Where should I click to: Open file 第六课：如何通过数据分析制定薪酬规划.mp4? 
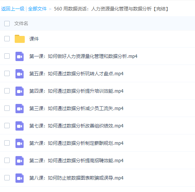click(76, 143)
